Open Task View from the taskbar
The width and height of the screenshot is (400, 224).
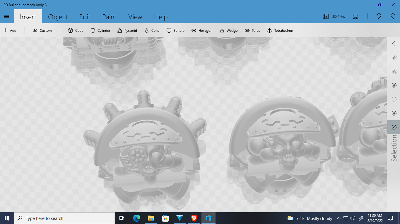(x=122, y=218)
